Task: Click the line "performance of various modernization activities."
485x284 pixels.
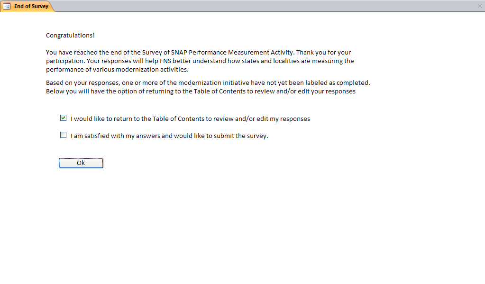Action: [117, 70]
